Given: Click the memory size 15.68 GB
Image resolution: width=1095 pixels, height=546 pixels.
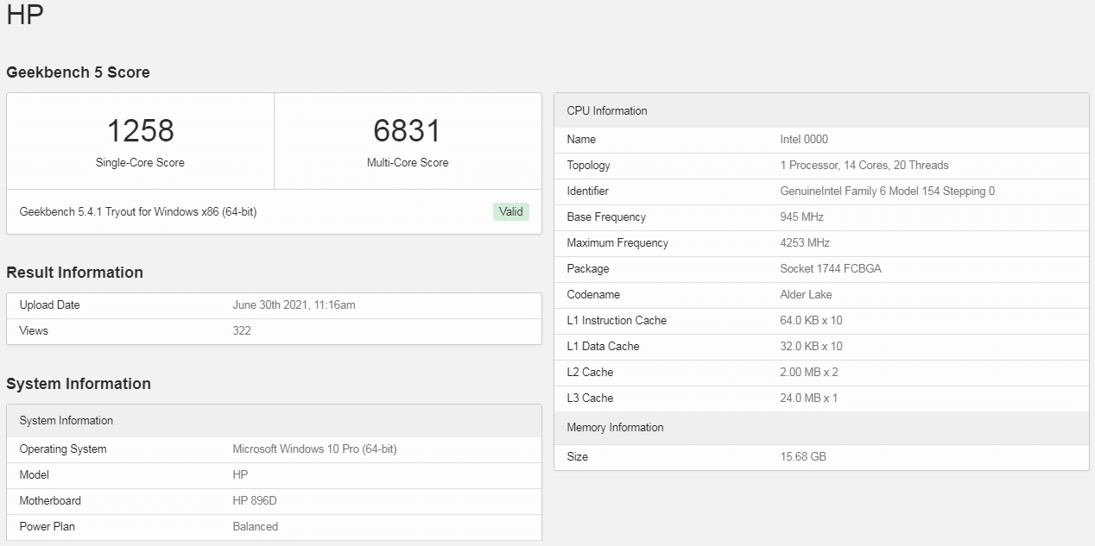Looking at the screenshot, I should [x=803, y=457].
